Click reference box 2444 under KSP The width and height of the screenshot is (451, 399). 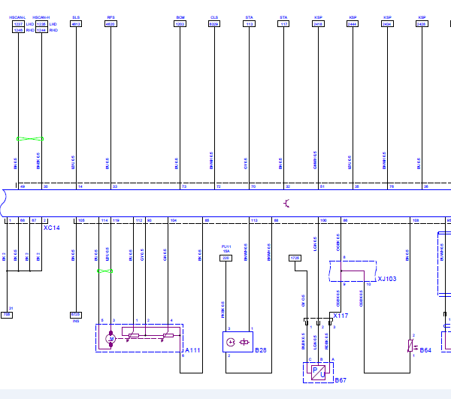[x=353, y=24]
